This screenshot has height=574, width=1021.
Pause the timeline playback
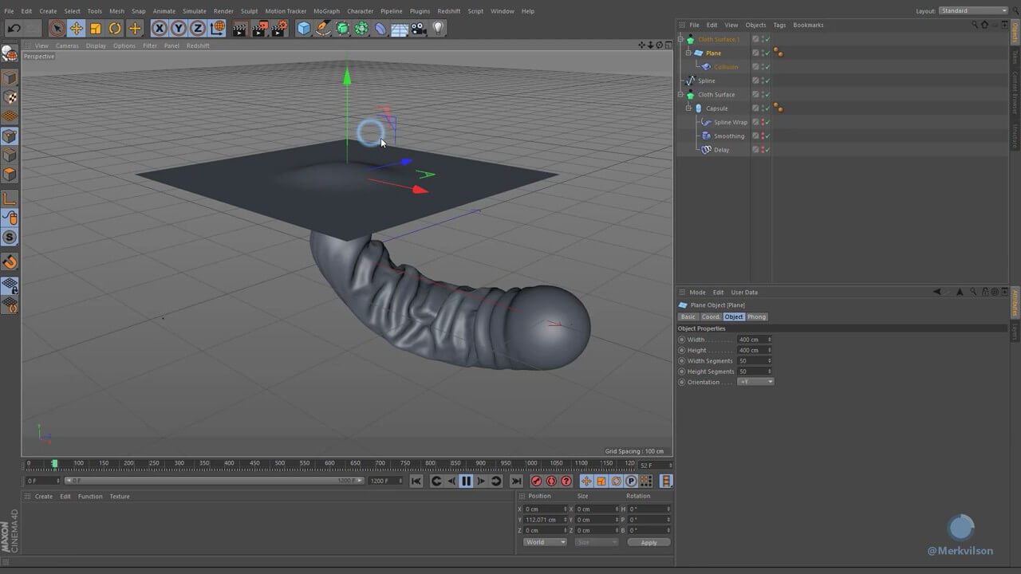click(467, 481)
